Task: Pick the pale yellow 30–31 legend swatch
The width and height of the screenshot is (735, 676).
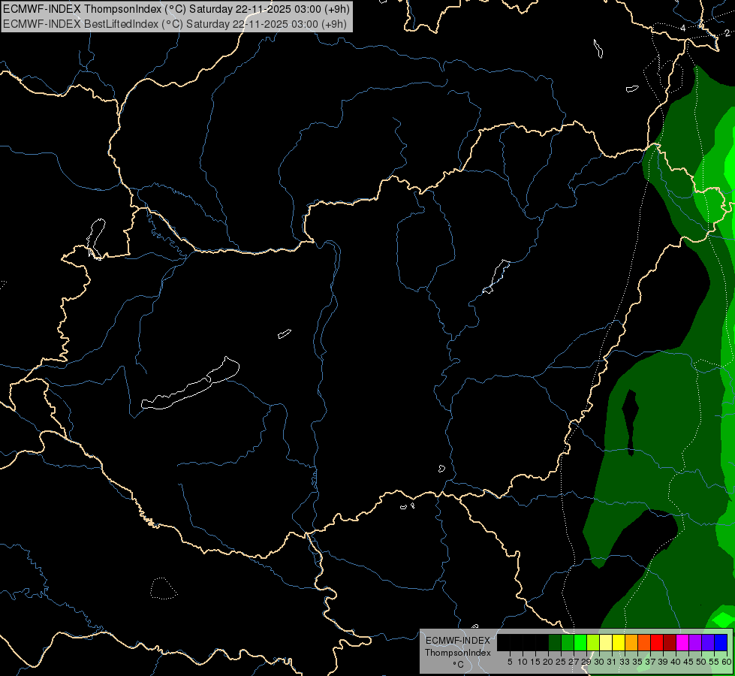Action: pos(606,642)
